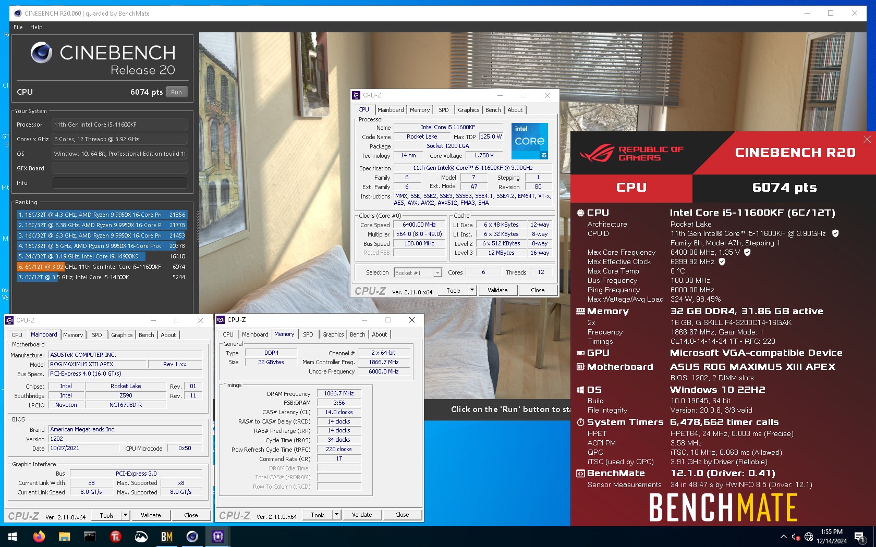This screenshot has height=547, width=876.
Task: Launch Firefox from the taskbar
Action: 39,536
